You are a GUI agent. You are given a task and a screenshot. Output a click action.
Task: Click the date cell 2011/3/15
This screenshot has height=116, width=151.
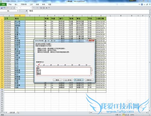coord(101,21)
